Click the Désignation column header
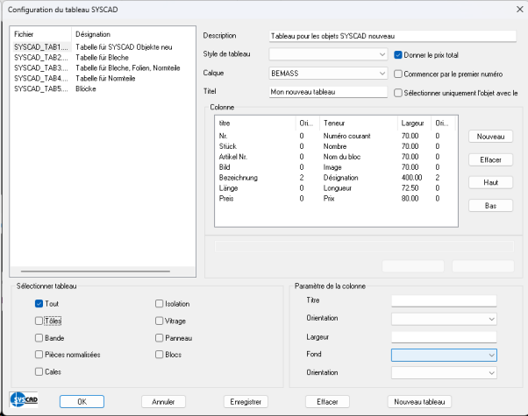This screenshot has height=416, width=528. pyautogui.click(x=133, y=34)
